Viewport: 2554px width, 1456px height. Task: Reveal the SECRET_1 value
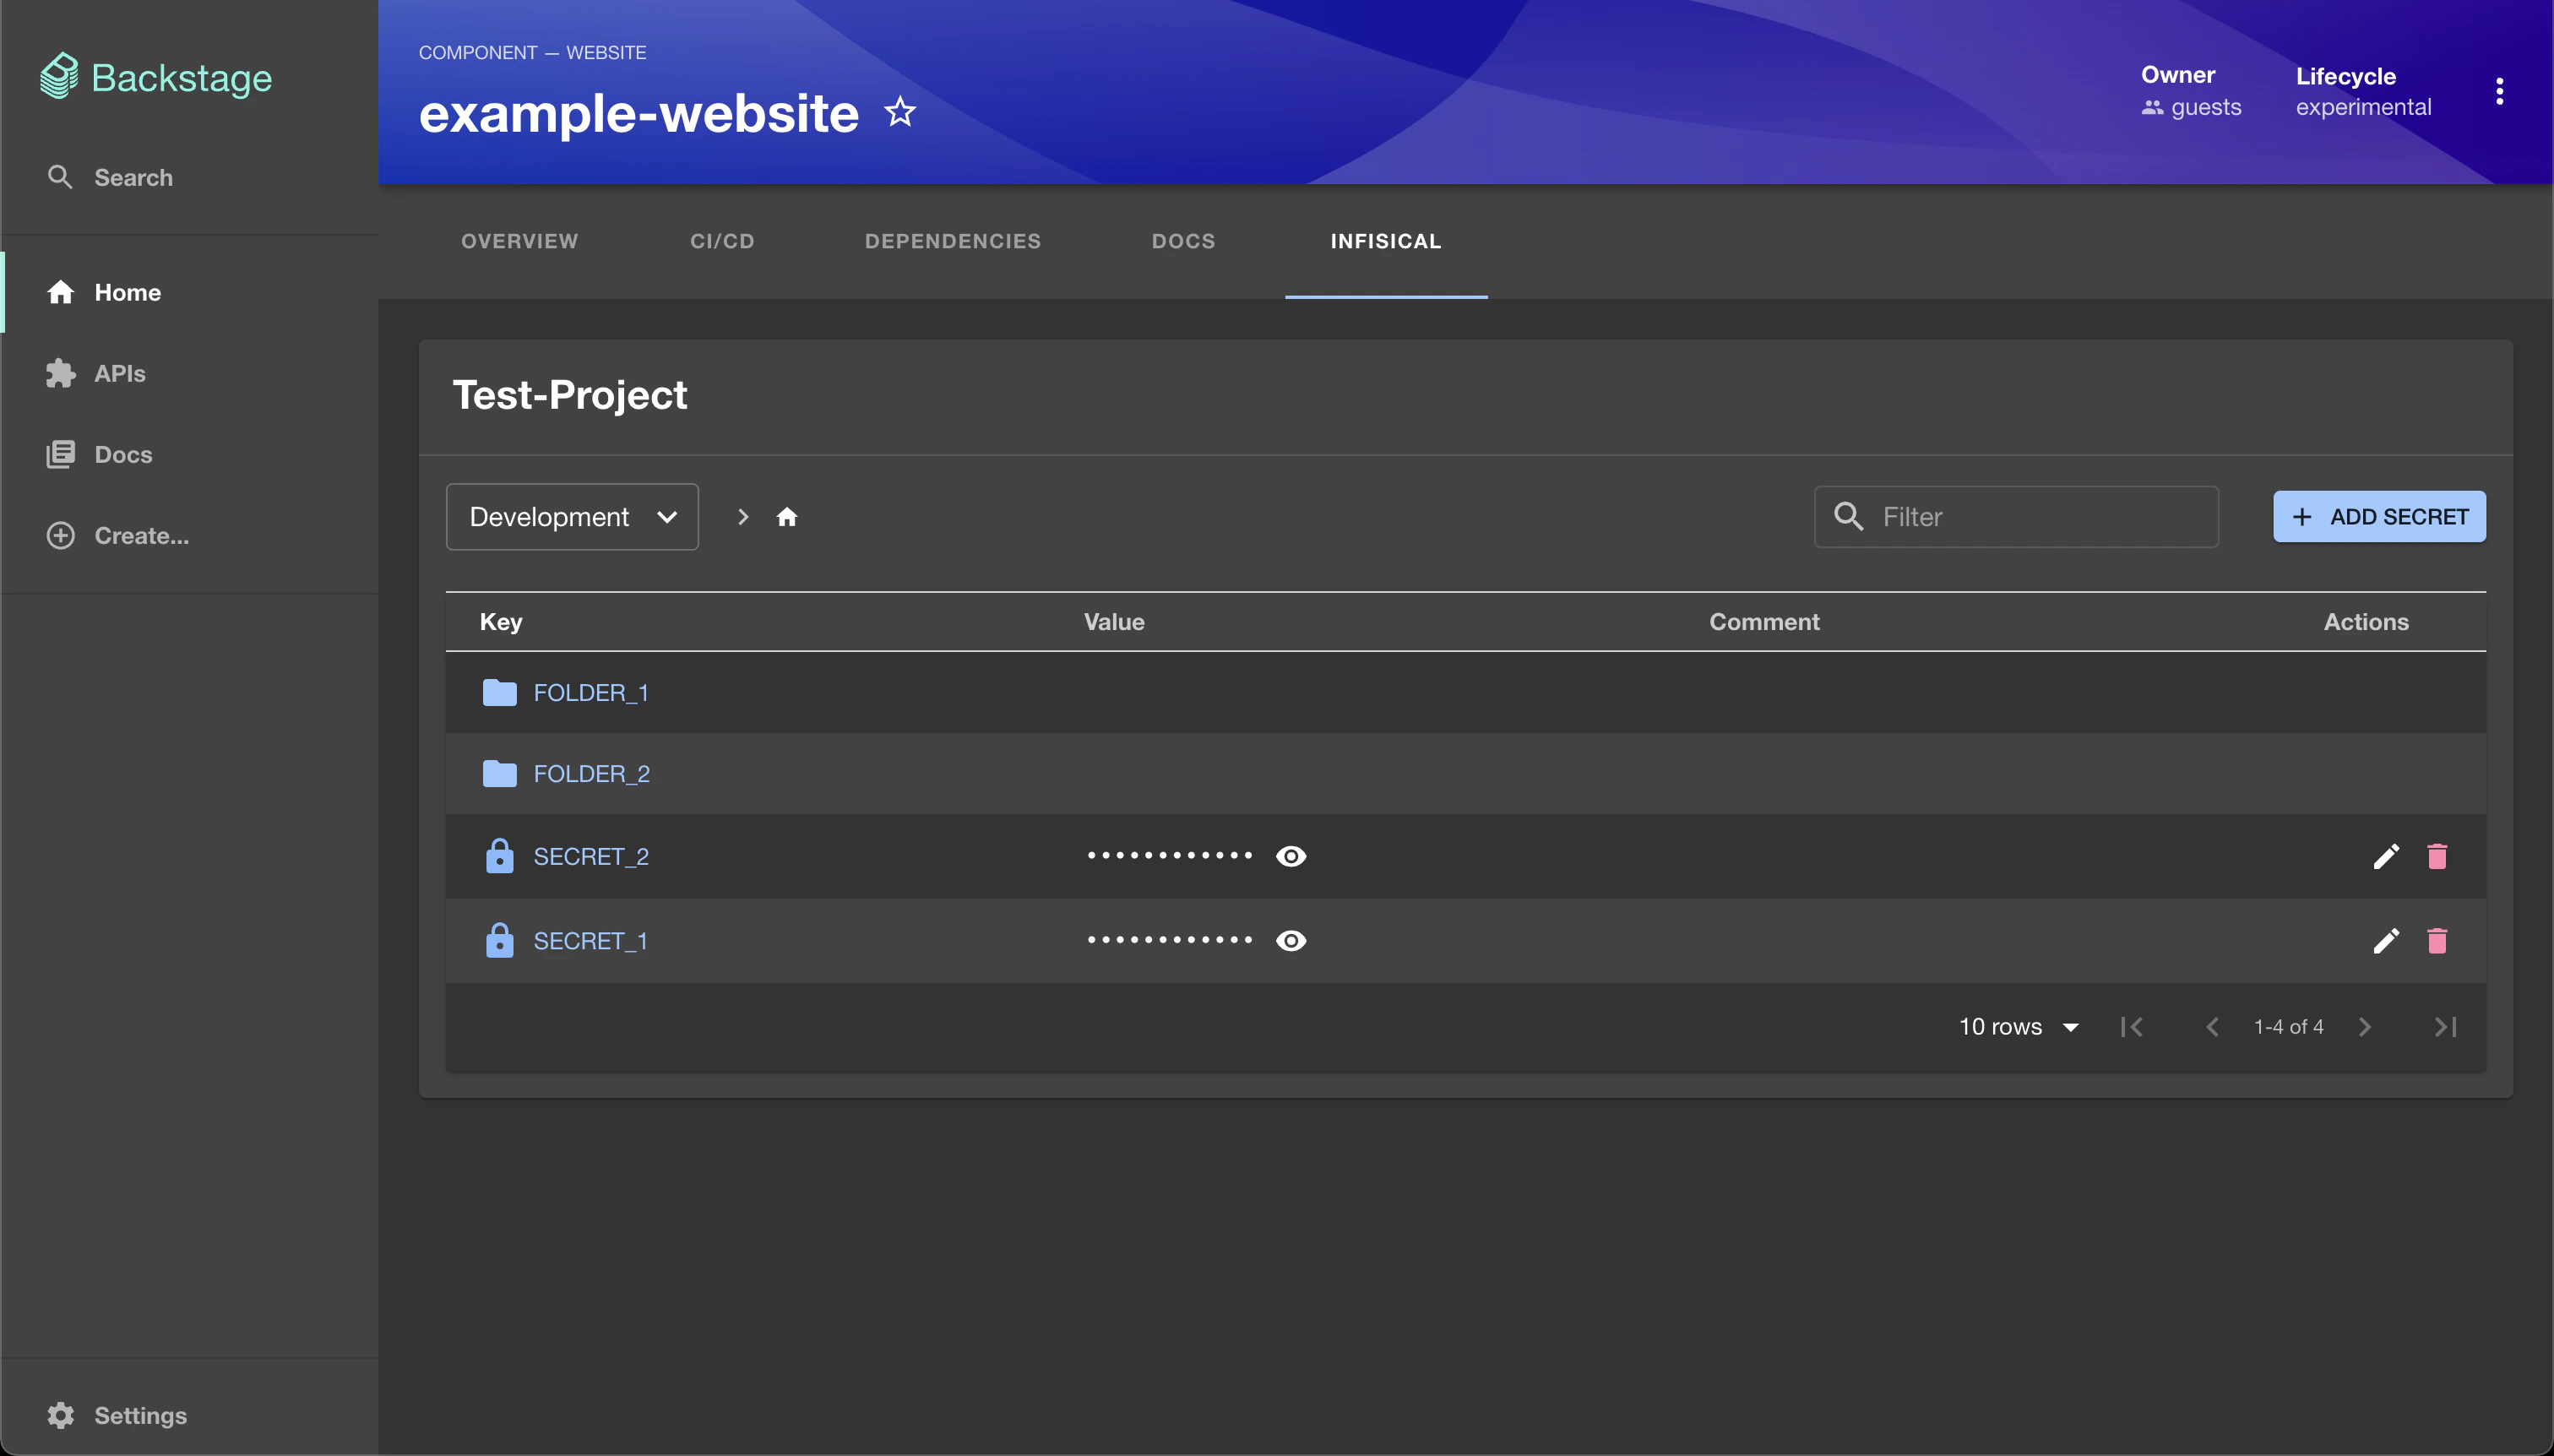tap(1291, 941)
